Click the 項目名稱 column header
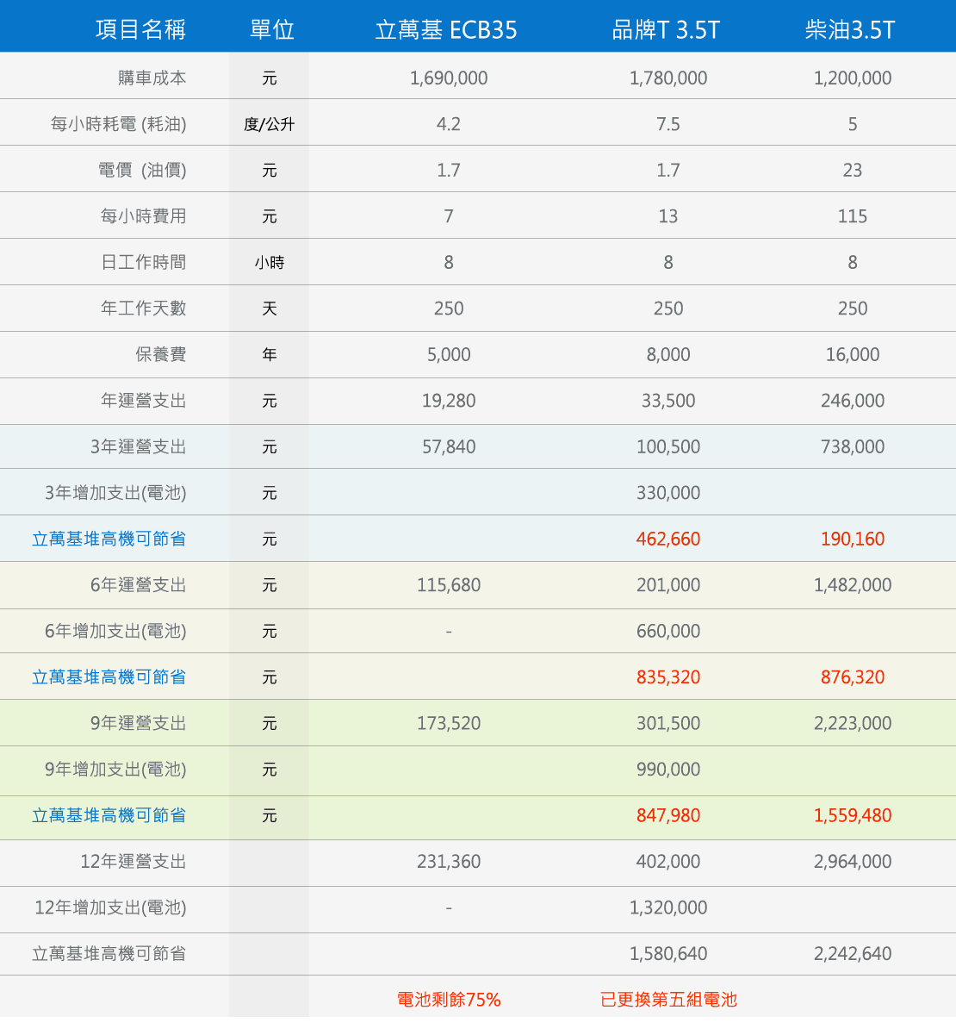Screen dimensions: 956x1035 tap(140, 30)
